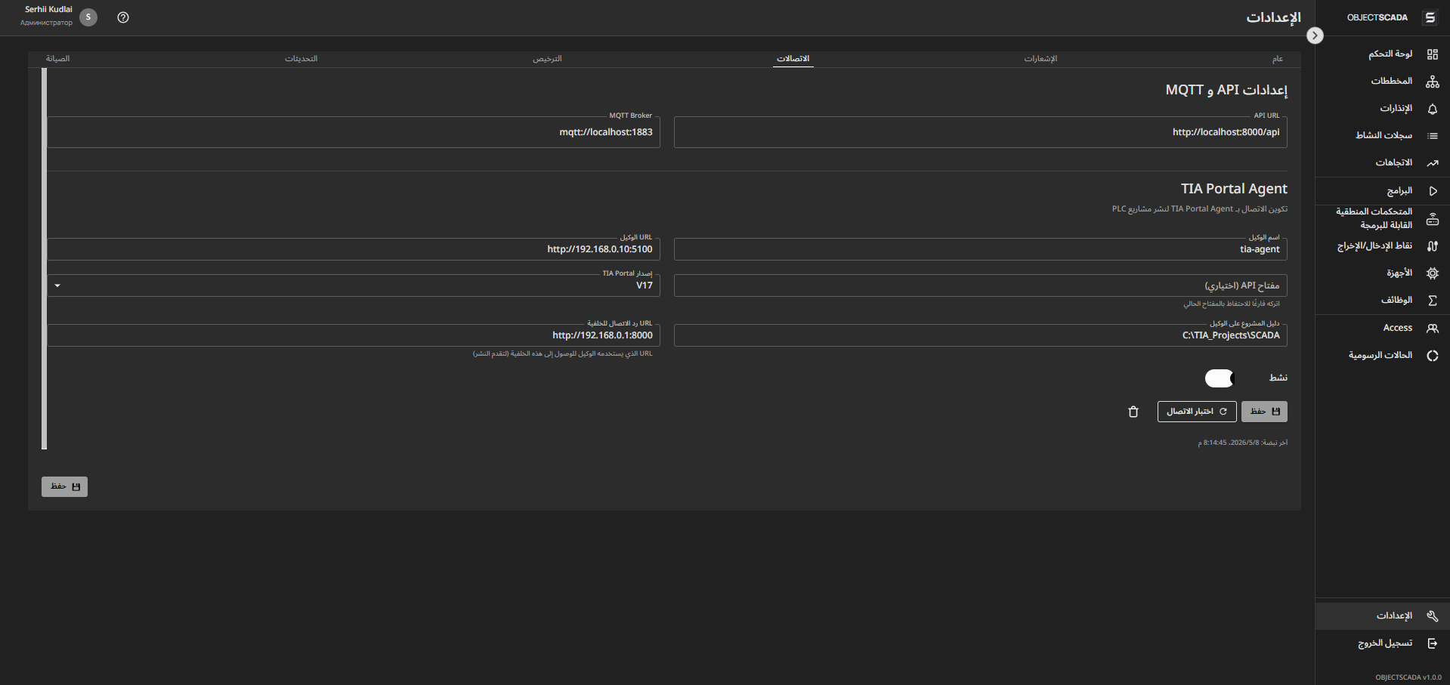Click the bottom page save button
Screen dimensions: 1450x685
[64, 487]
